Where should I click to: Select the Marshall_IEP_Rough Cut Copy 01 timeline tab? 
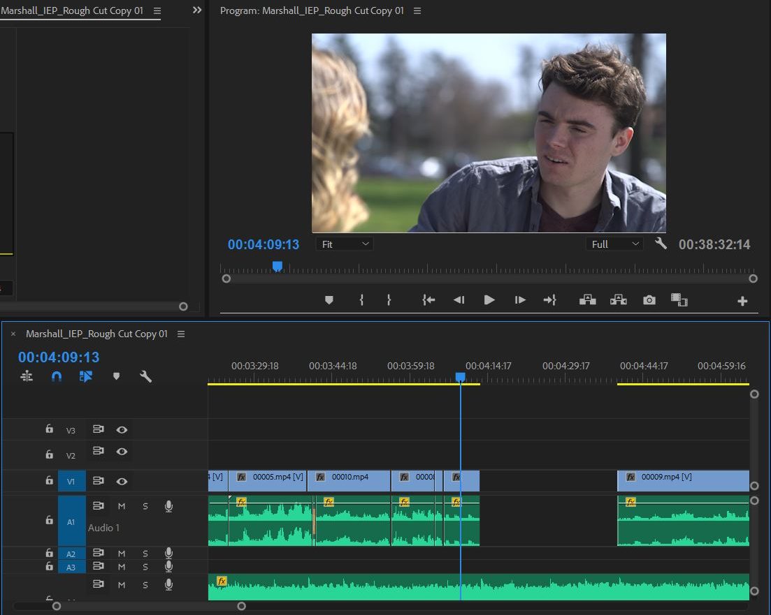click(96, 334)
